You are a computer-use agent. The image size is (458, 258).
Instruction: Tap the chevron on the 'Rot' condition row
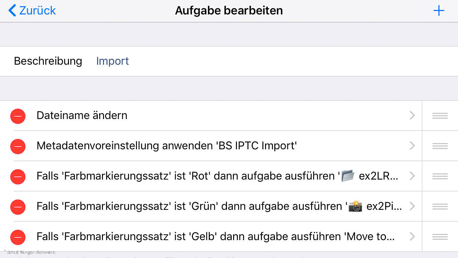coord(412,176)
